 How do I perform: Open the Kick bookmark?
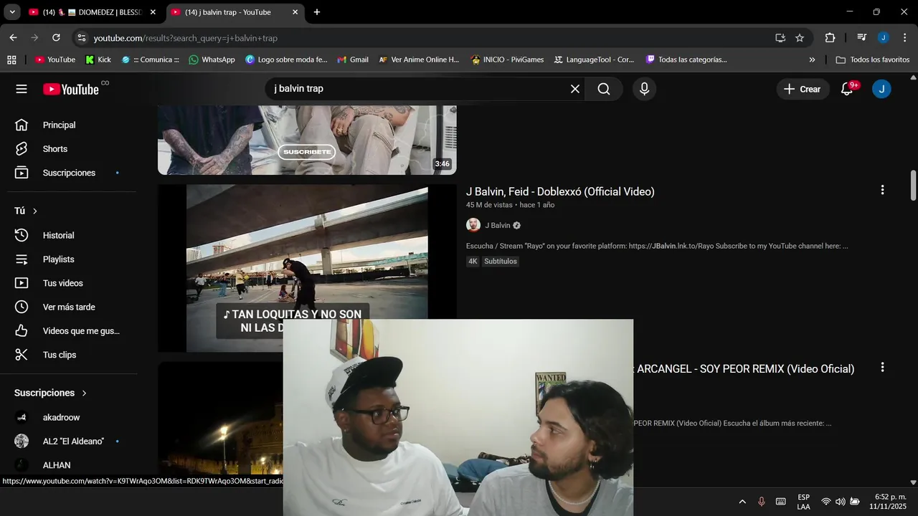pos(98,59)
